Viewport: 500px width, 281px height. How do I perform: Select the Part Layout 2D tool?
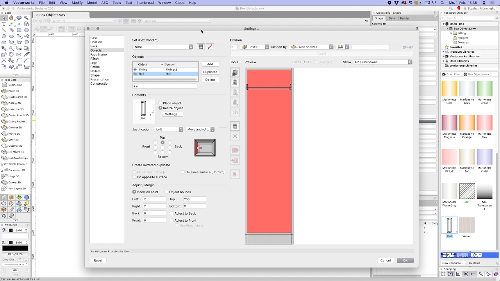[x=15, y=189]
